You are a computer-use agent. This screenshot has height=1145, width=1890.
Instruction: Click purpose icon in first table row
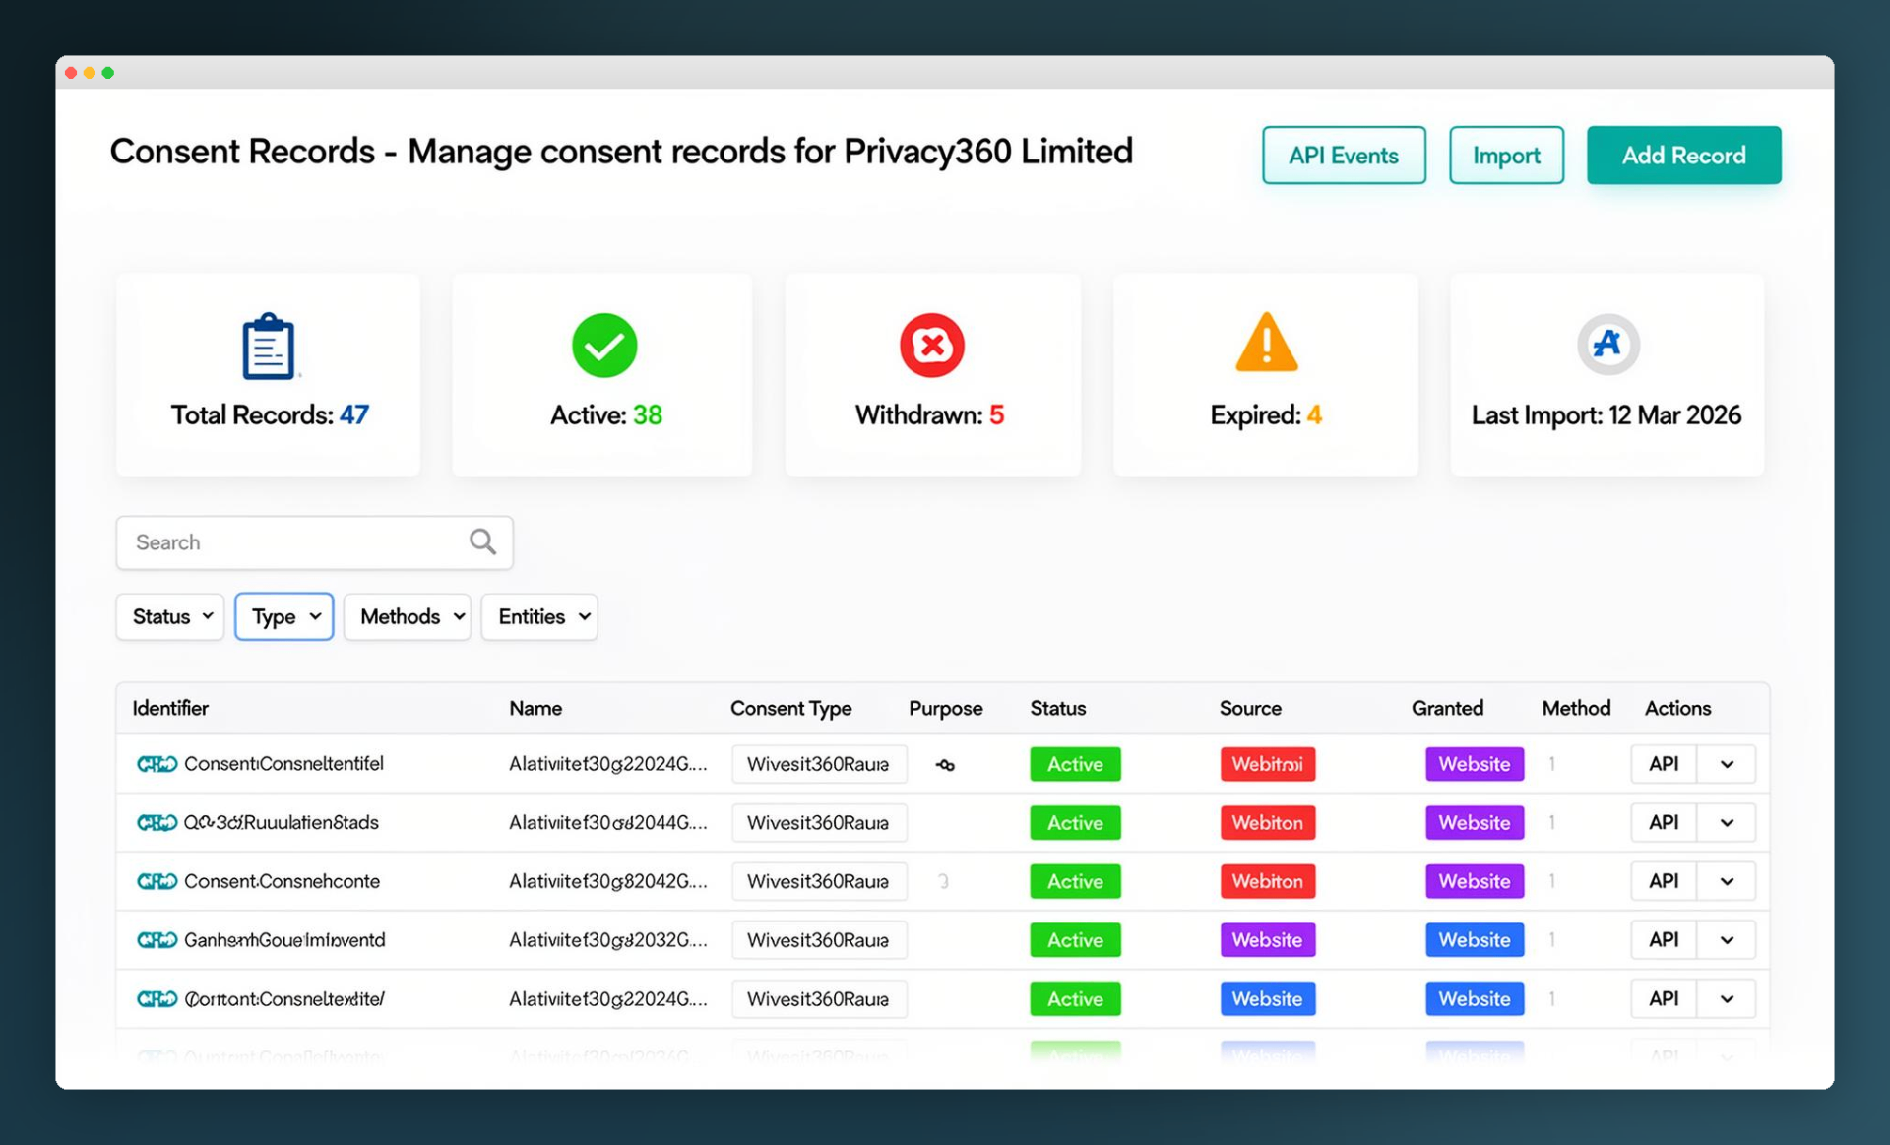click(x=945, y=765)
